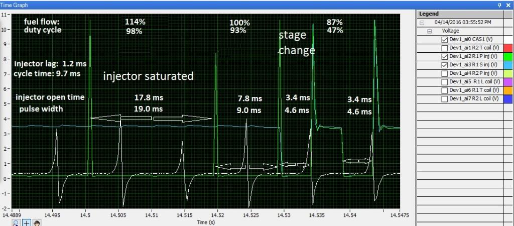The width and height of the screenshot is (514, 226).
Task: Collapse the Voltage group
Action: pos(430,31)
